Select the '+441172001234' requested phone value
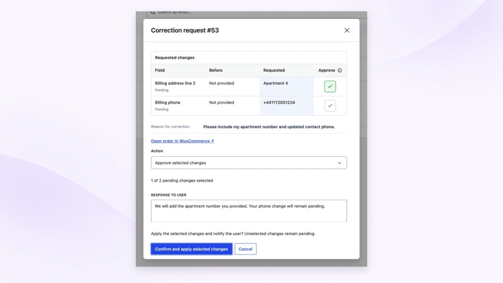Screen dimensions: 503x283 [279, 102]
